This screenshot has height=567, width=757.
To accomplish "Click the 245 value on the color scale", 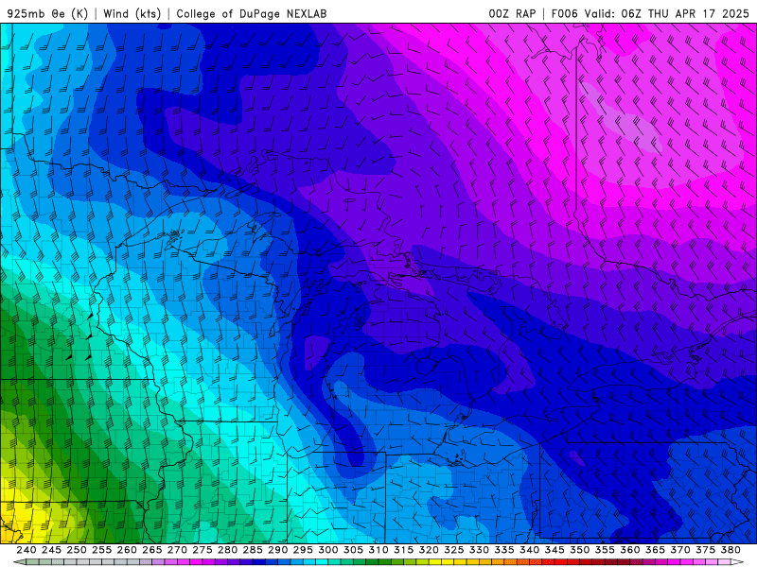I will (51, 550).
